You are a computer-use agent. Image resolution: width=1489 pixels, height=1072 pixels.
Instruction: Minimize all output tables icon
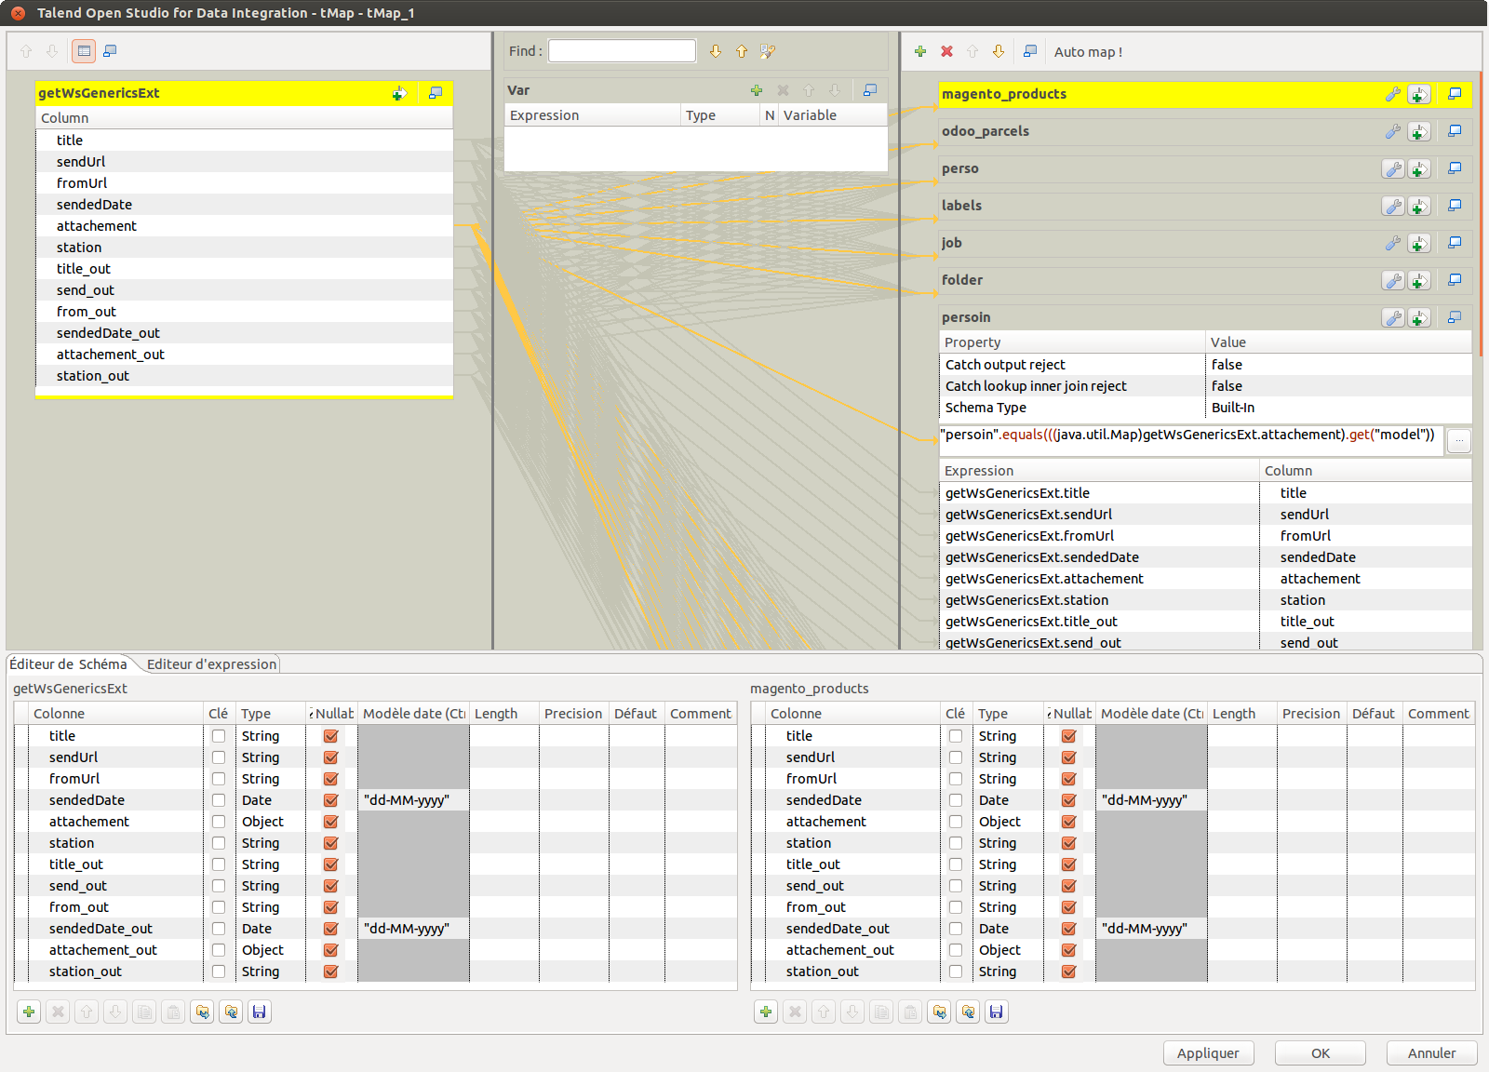click(1030, 51)
